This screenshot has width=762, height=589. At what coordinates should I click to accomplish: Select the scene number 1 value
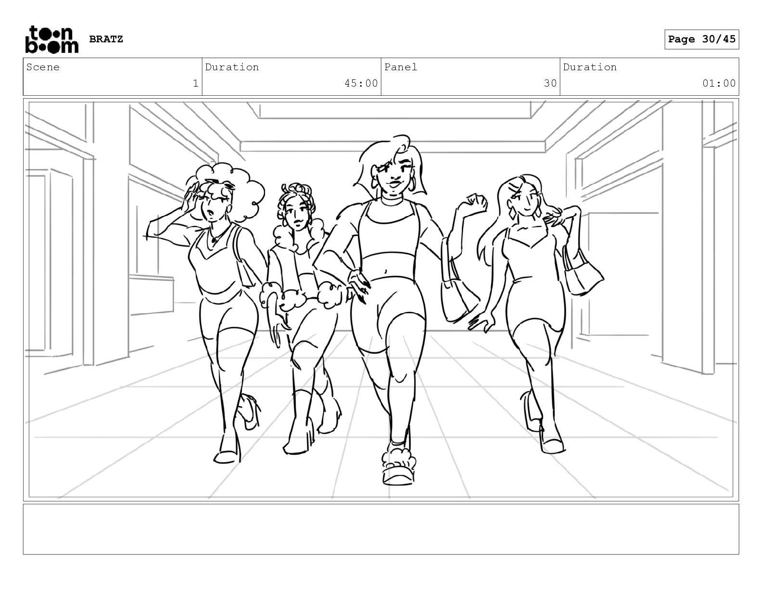click(x=195, y=83)
